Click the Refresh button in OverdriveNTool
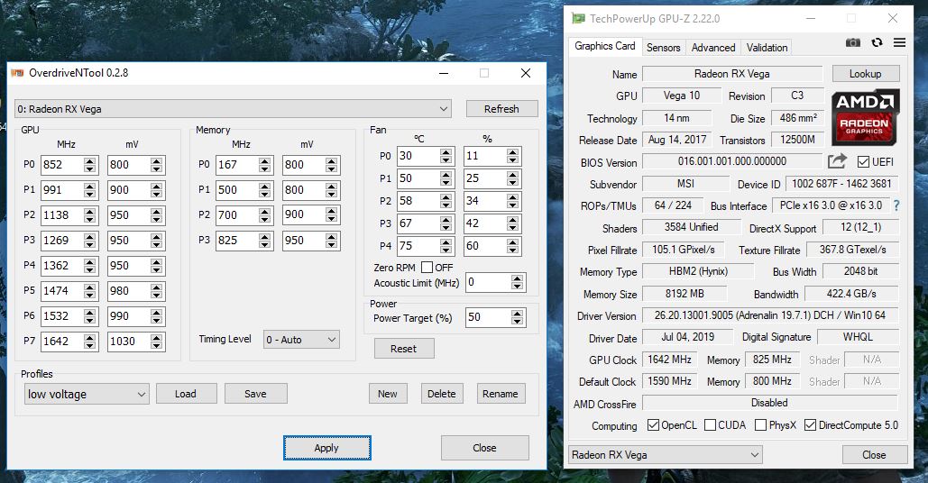The height and width of the screenshot is (483, 928). pyautogui.click(x=501, y=109)
